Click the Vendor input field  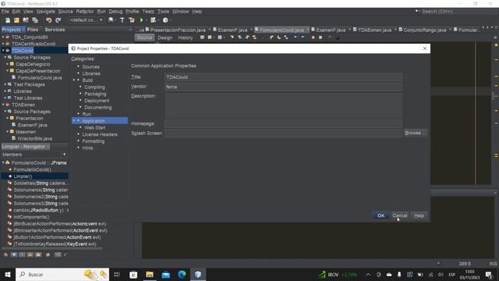click(x=283, y=87)
